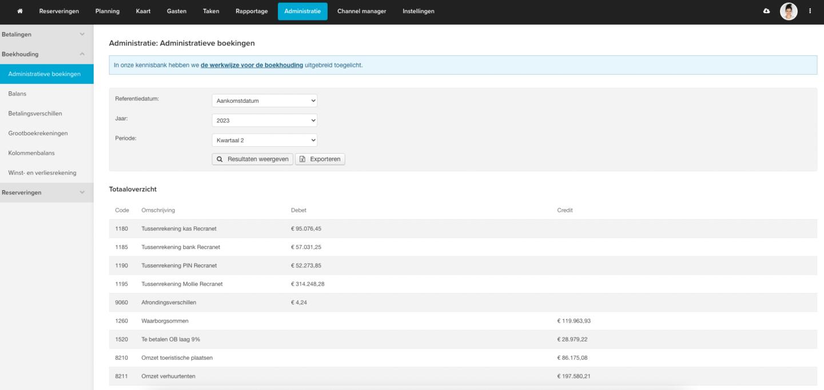The width and height of the screenshot is (824, 390).
Task: Select Balans in the sidebar
Action: coord(18,94)
